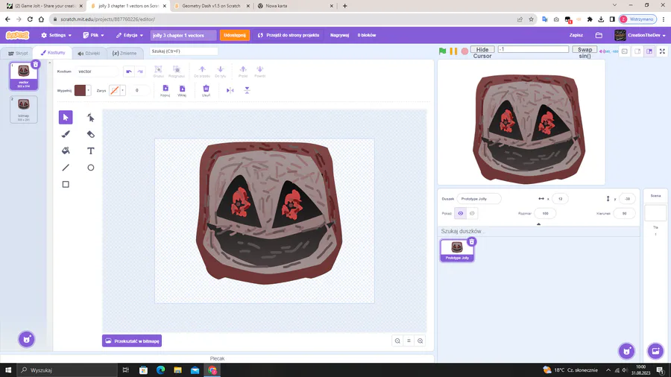The width and height of the screenshot is (671, 377).
Task: Click the costume name field "vector"
Action: pyautogui.click(x=97, y=72)
